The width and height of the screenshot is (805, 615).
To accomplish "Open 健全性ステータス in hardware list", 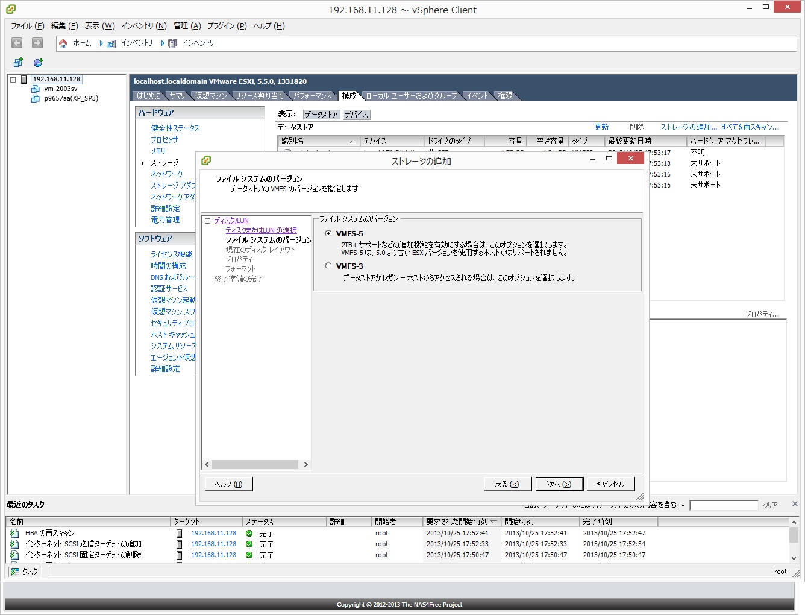I will (x=175, y=128).
